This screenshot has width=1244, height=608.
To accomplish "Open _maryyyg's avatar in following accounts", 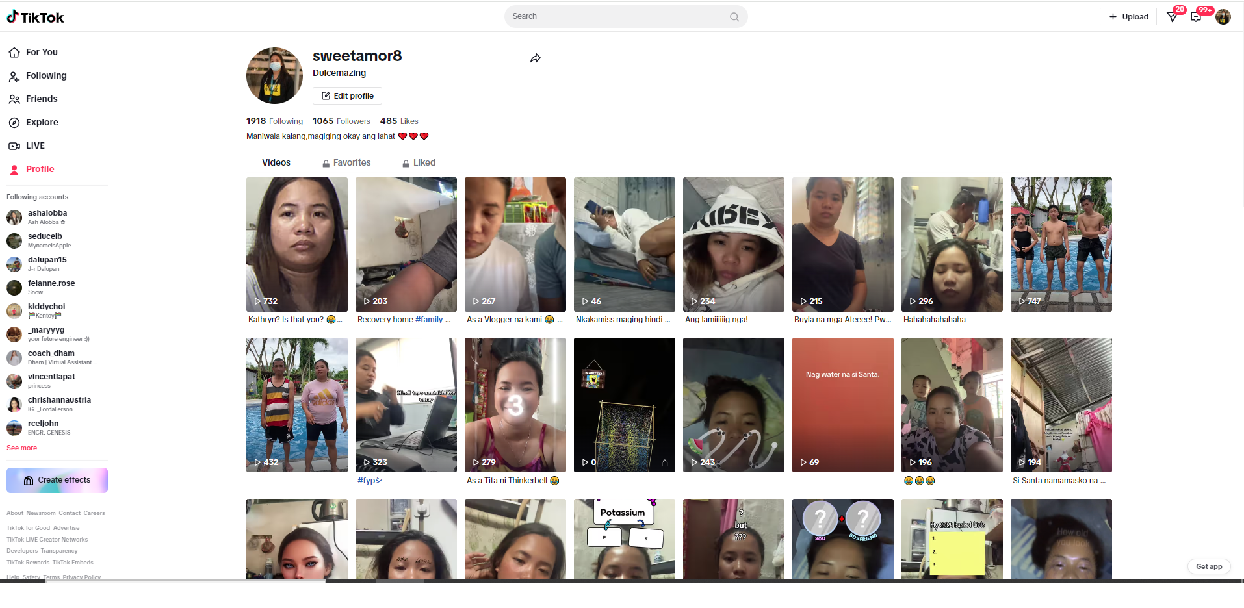I will coord(14,335).
